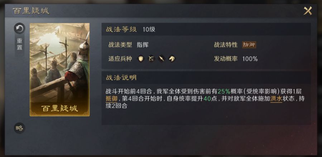This screenshot has height=157, width=322.
Task: Tap the card name banner 百里疑城
Action: (x=59, y=109)
